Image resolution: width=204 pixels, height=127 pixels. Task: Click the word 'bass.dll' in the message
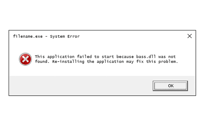146,57
